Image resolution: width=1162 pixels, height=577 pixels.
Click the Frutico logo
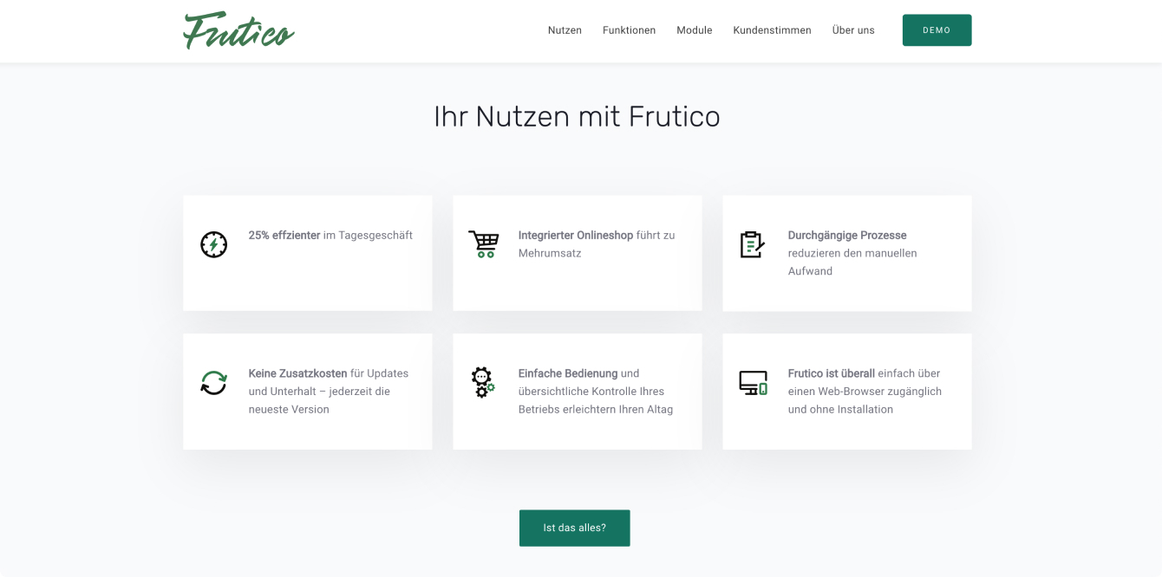238,30
